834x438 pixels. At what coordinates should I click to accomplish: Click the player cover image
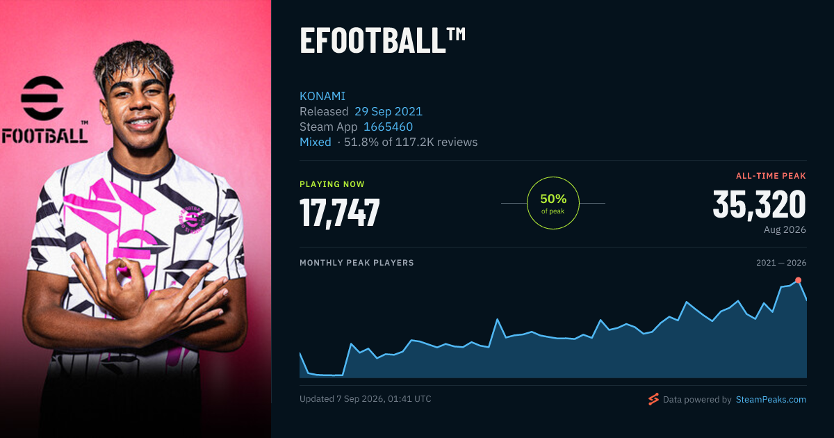136,219
